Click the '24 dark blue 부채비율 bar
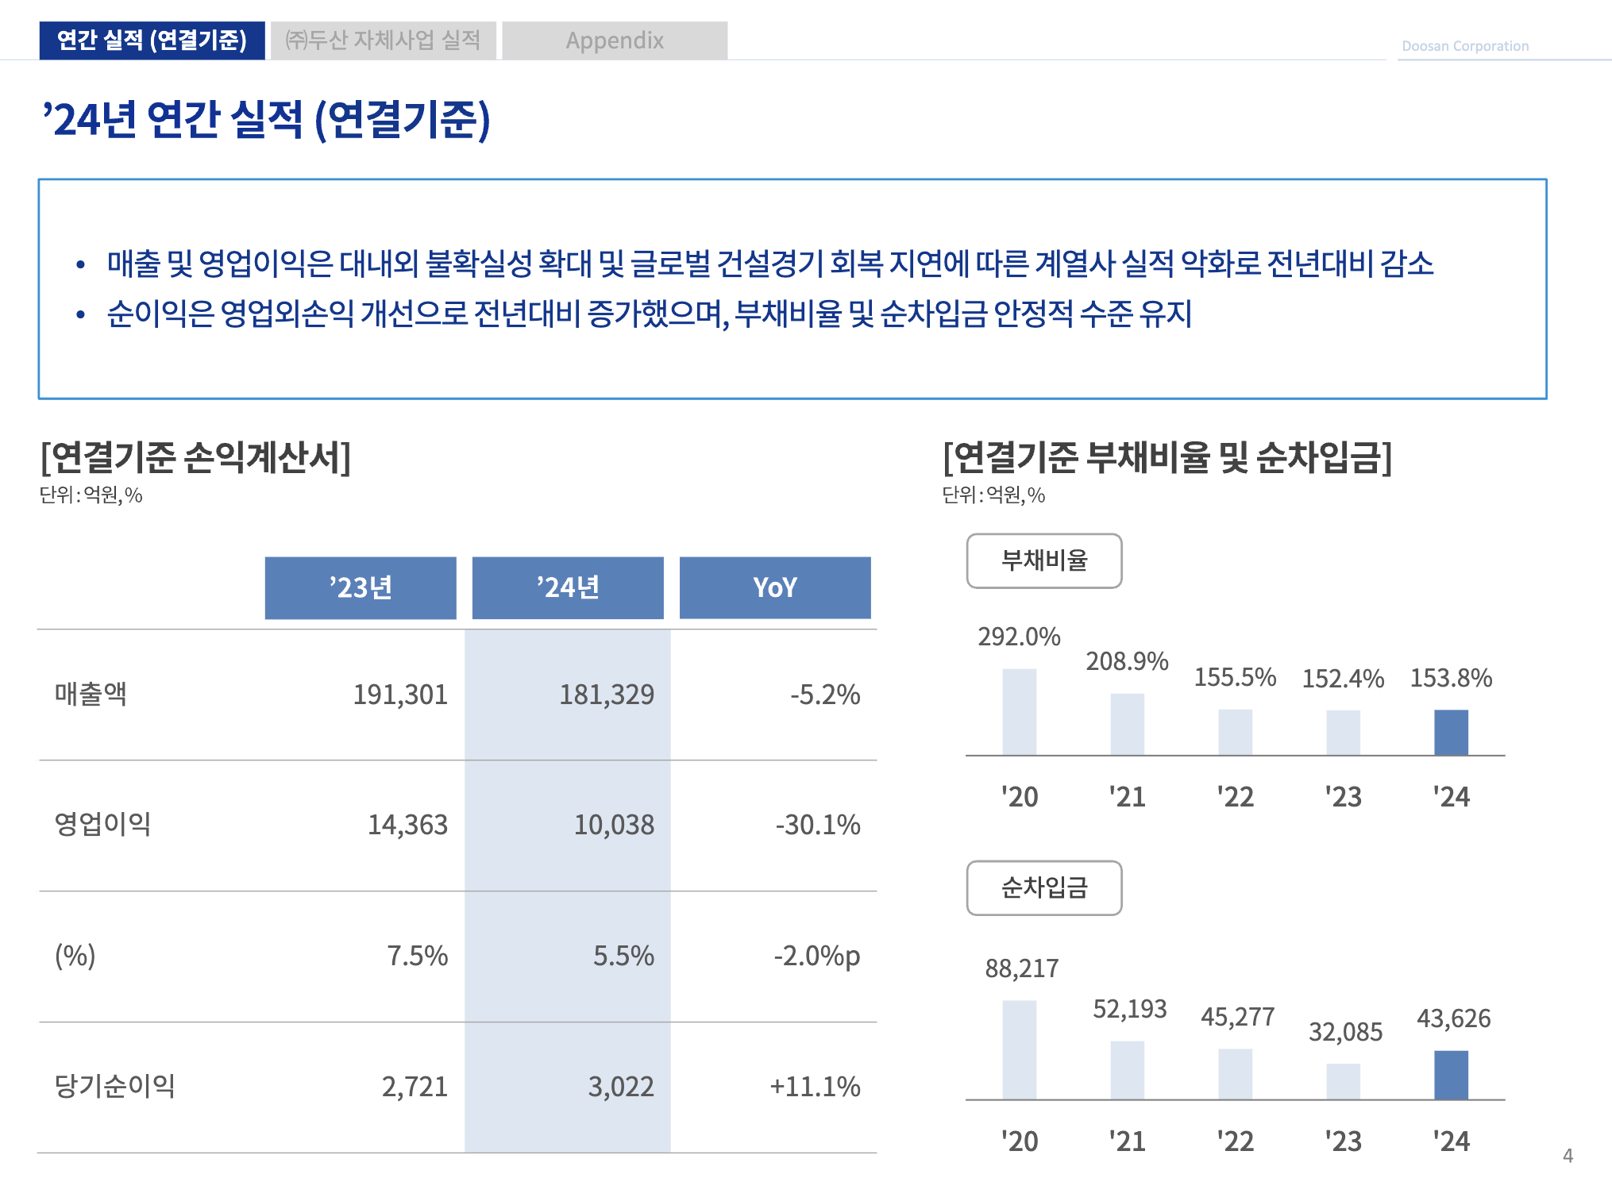The height and width of the screenshot is (1178, 1612). pyautogui.click(x=1450, y=732)
